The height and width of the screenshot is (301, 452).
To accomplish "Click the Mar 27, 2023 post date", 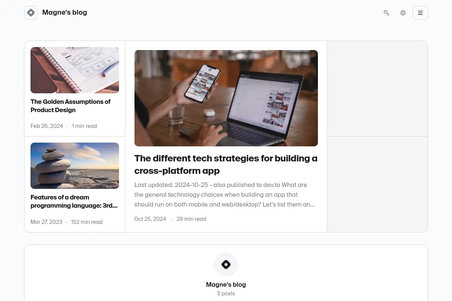I will pos(46,222).
